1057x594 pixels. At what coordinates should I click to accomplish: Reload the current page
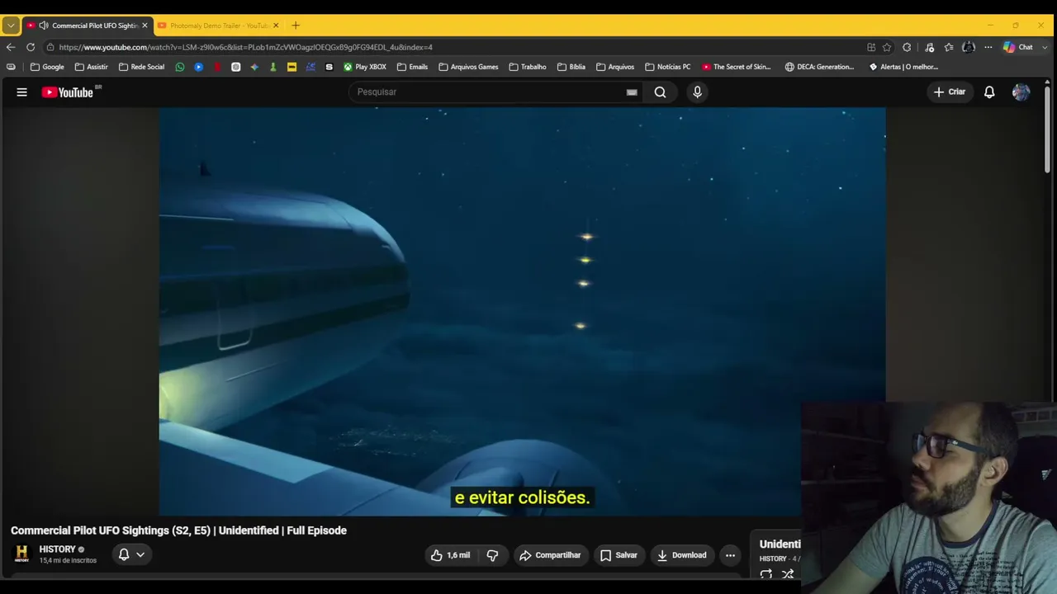click(x=31, y=47)
